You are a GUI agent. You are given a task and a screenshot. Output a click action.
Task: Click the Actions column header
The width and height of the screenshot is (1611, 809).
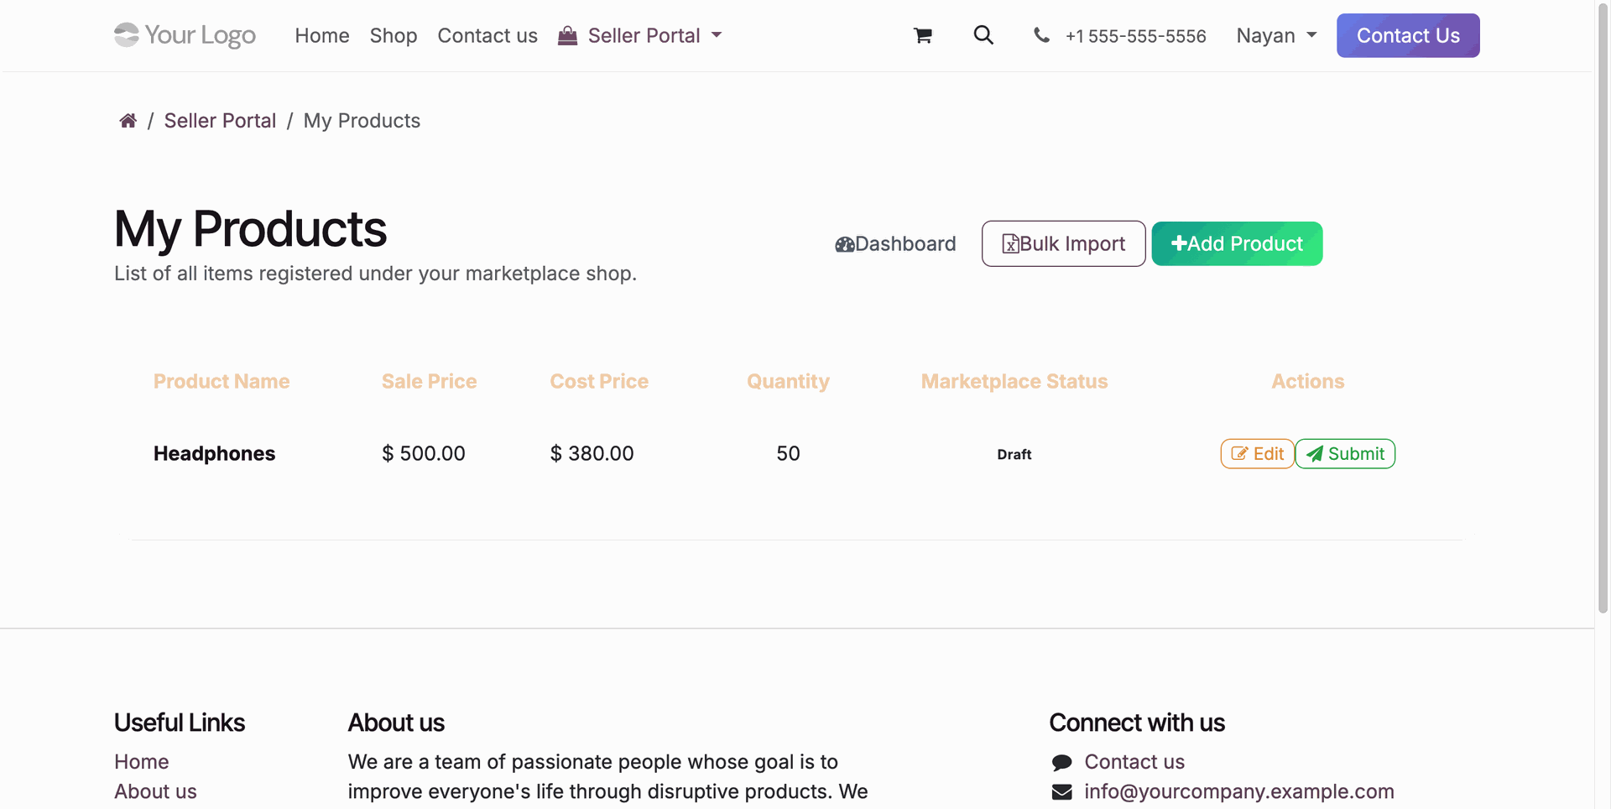1307,382
